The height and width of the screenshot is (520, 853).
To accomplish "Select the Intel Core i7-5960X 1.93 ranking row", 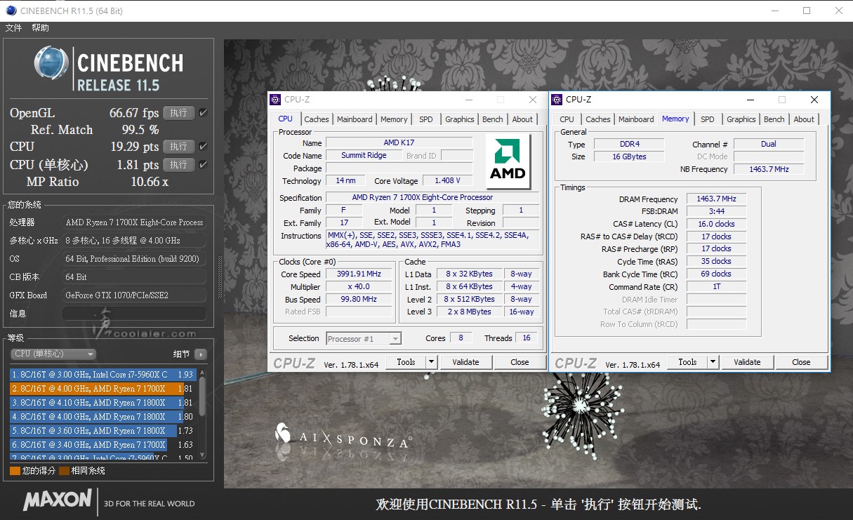I will (x=102, y=375).
